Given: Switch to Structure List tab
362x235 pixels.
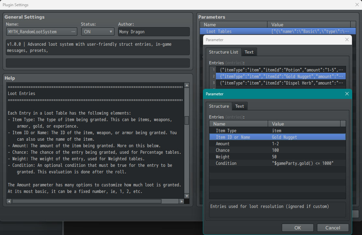Looking at the screenshot, I should click(x=223, y=52).
